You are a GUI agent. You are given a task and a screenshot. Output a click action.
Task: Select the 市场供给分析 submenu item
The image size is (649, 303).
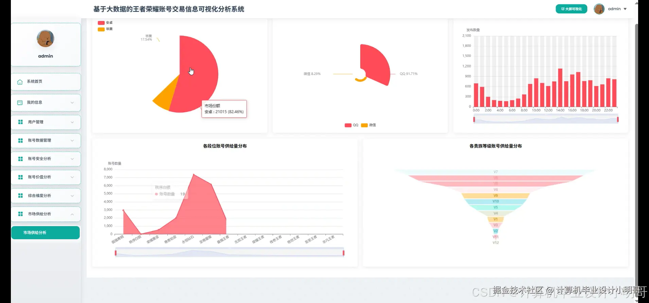46,233
